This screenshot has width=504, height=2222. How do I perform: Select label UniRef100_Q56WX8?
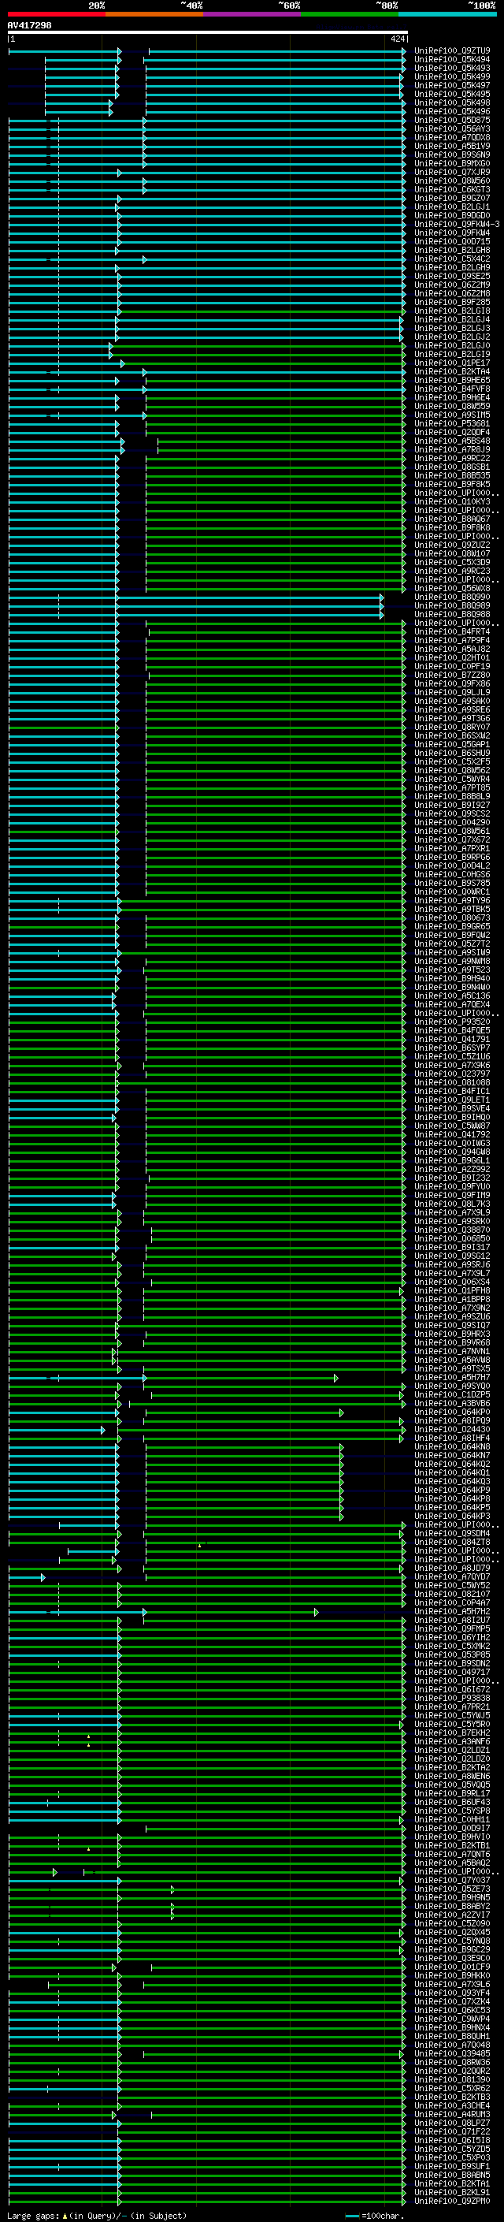pos(452,588)
